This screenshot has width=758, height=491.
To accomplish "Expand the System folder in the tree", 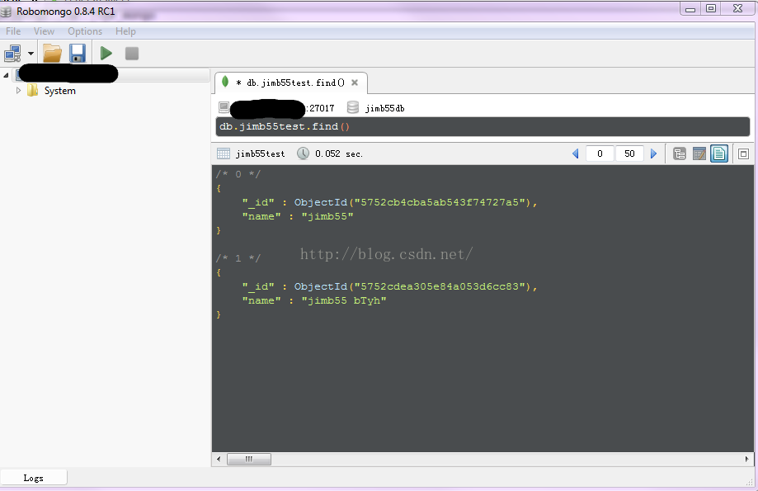I will (x=18, y=91).
